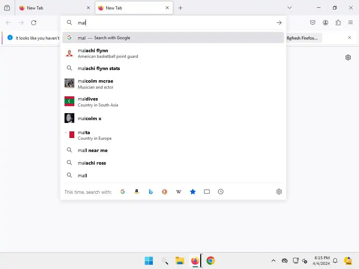Image resolution: width=359 pixels, height=269 pixels.
Task: Open the Firefox application menu
Action: click(x=351, y=22)
